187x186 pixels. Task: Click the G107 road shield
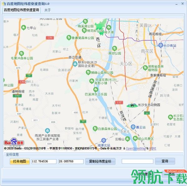click(119, 102)
